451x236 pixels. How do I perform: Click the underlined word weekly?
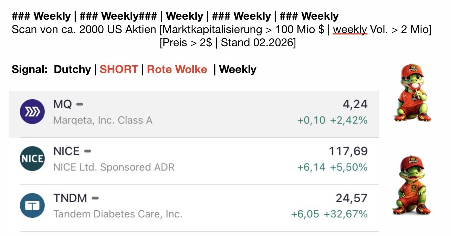350,29
